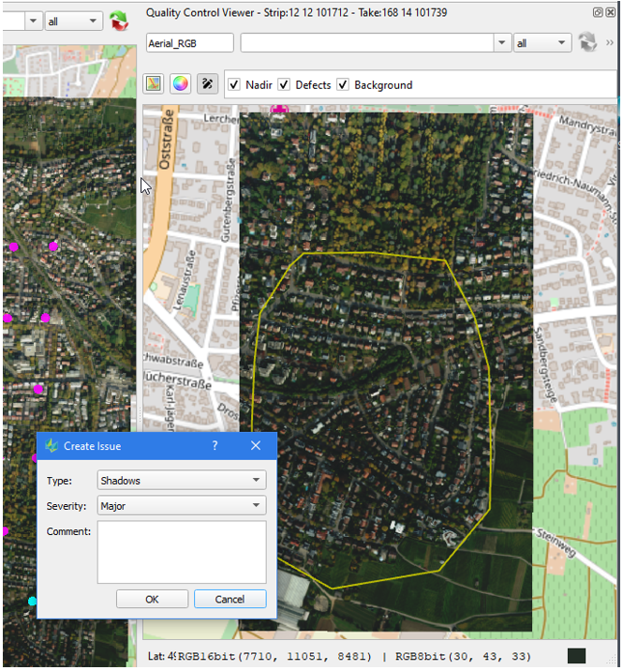Click inside the Comment text box
Screen dimensions: 623x670
[x=182, y=553]
